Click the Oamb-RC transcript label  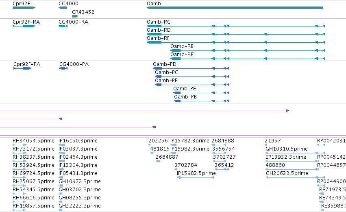(159, 22)
